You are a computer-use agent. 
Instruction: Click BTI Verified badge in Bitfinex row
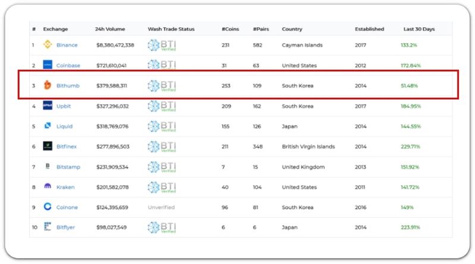[162, 147]
